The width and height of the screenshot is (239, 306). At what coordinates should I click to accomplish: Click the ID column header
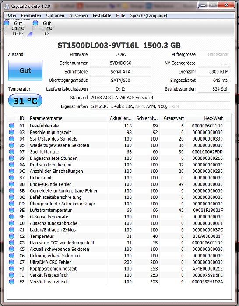(22, 118)
